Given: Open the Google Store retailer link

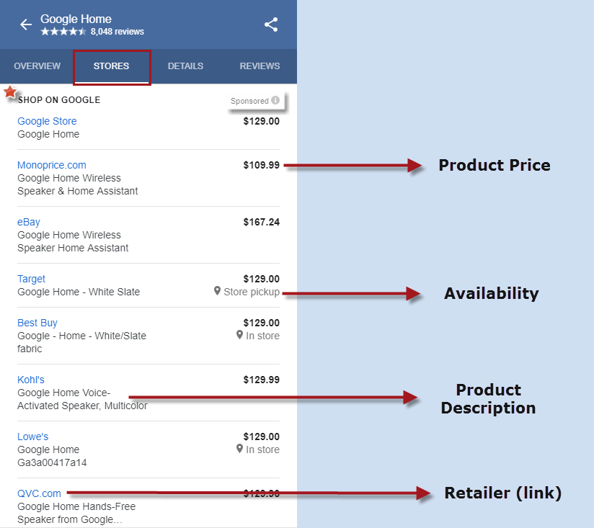Looking at the screenshot, I should click(47, 121).
